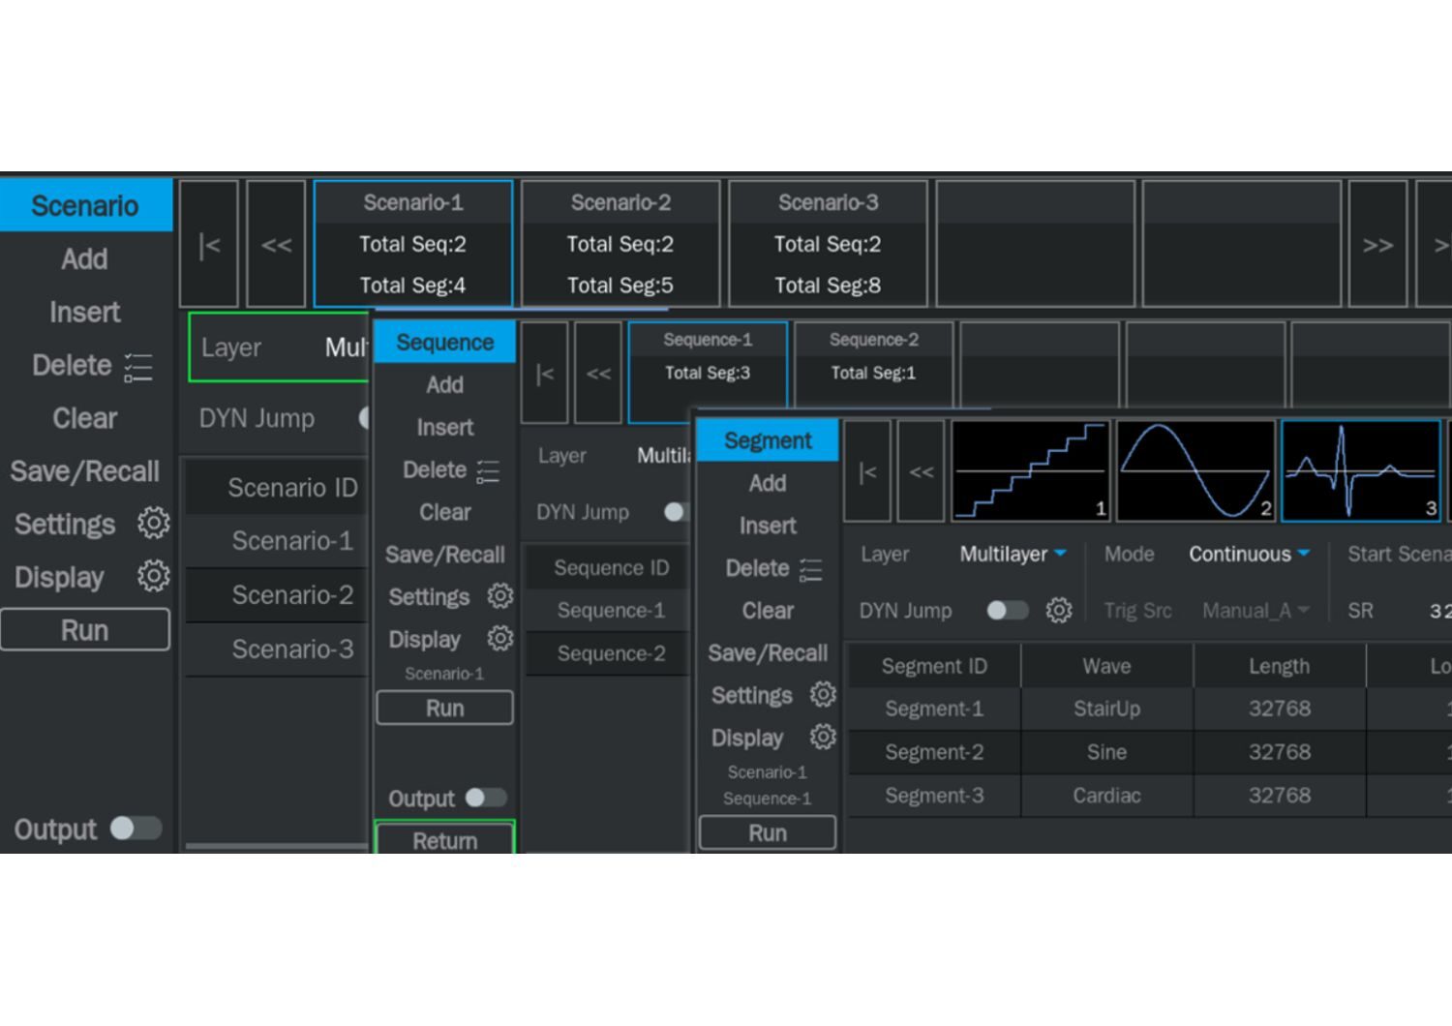1452x1026 pixels.
Task: Open the Scenario panel Settings gear
Action: coord(153,524)
